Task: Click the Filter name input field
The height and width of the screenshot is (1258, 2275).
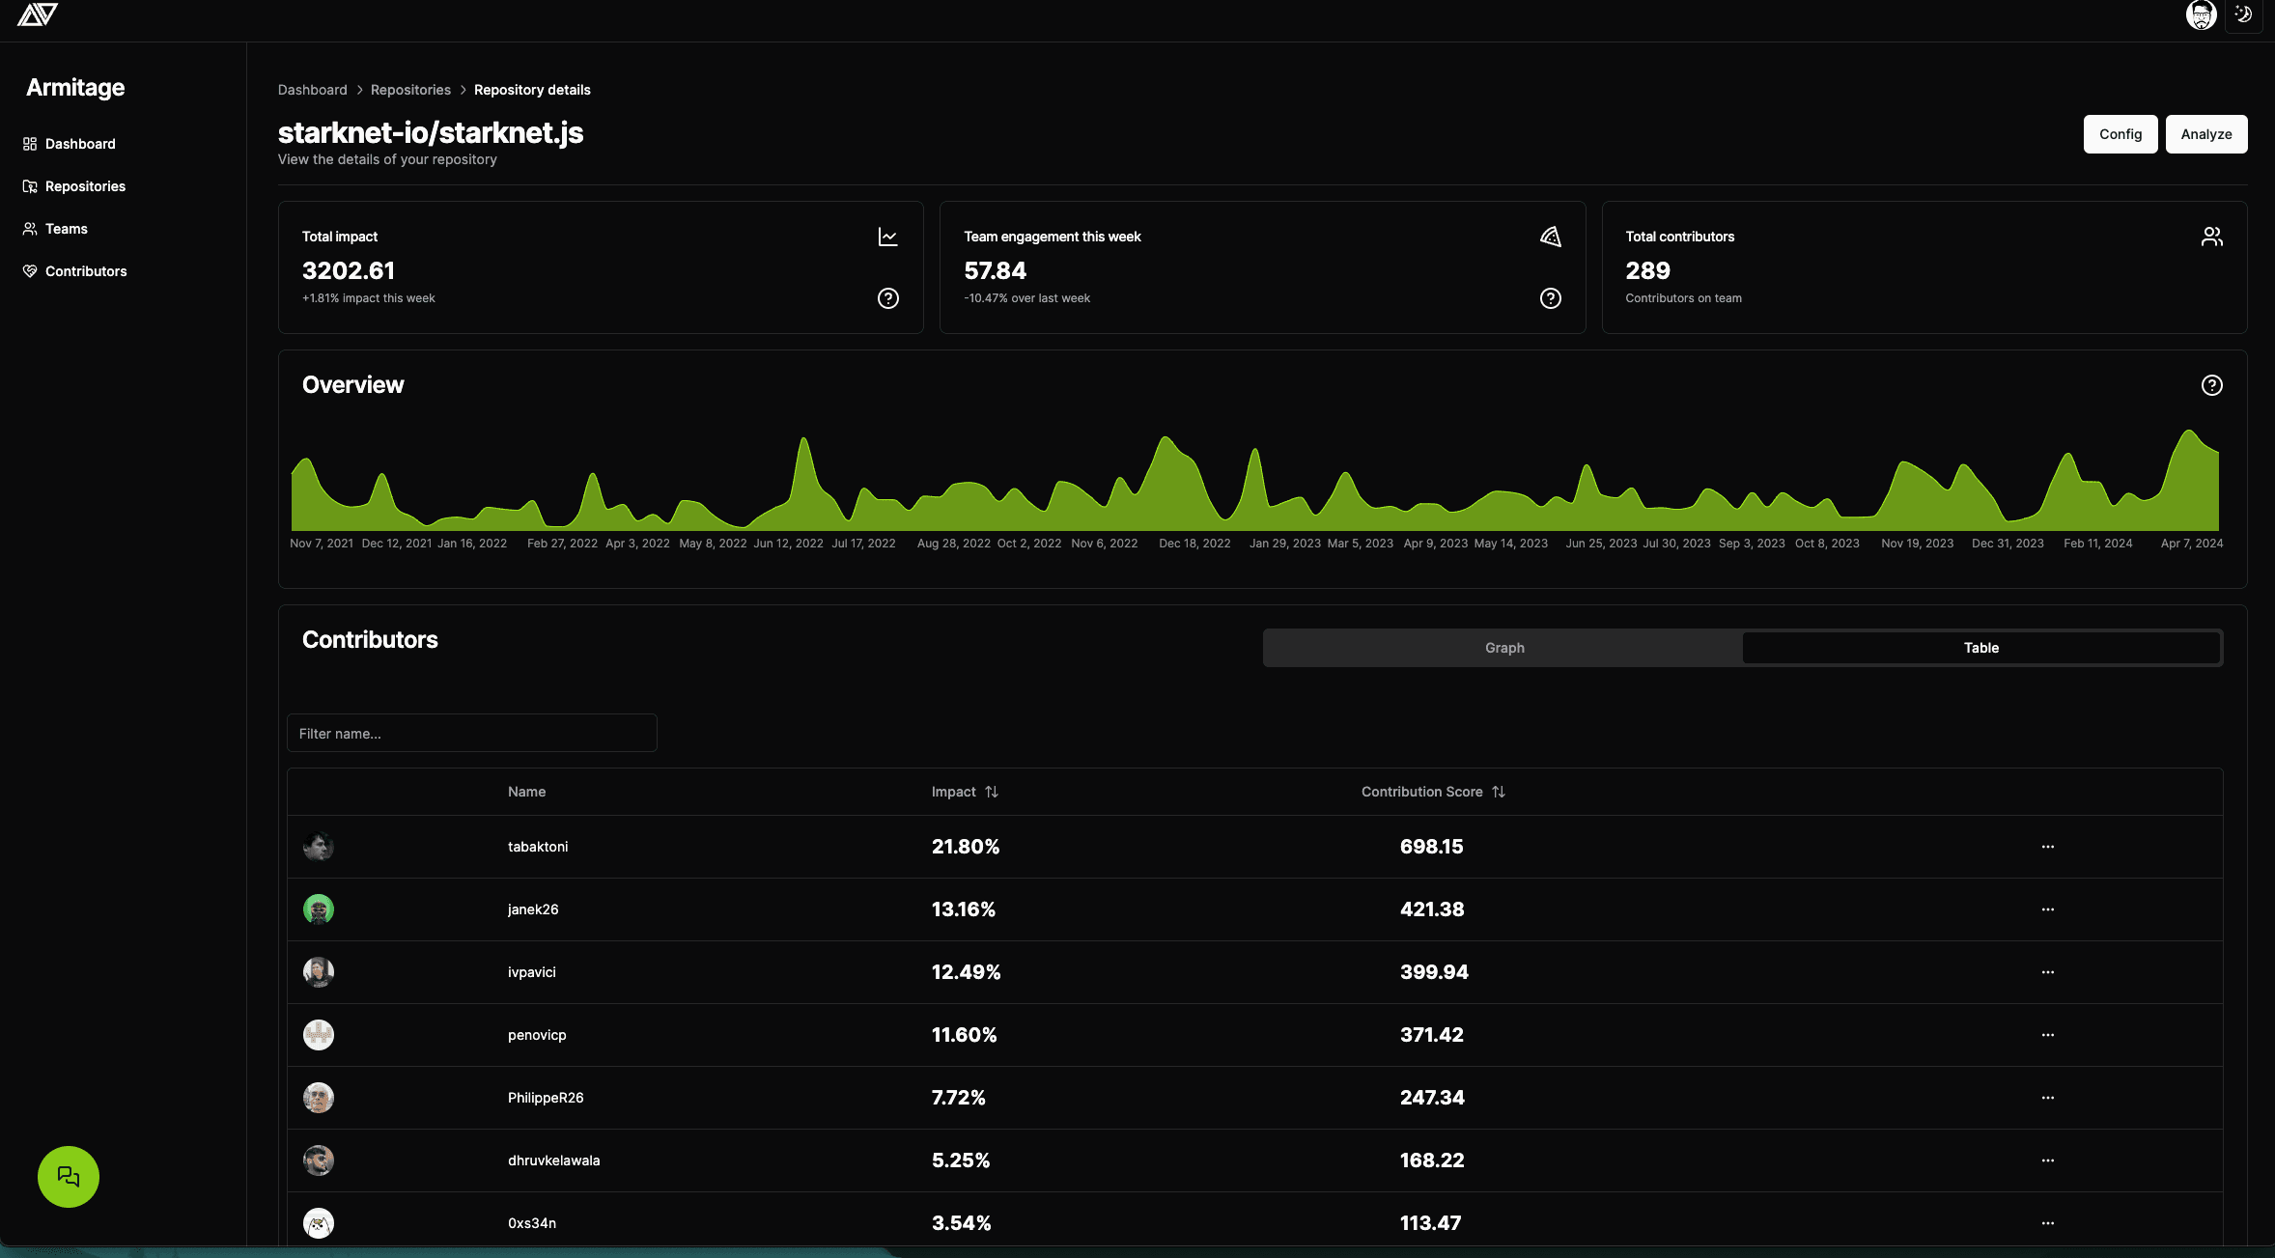Action: pos(472,733)
